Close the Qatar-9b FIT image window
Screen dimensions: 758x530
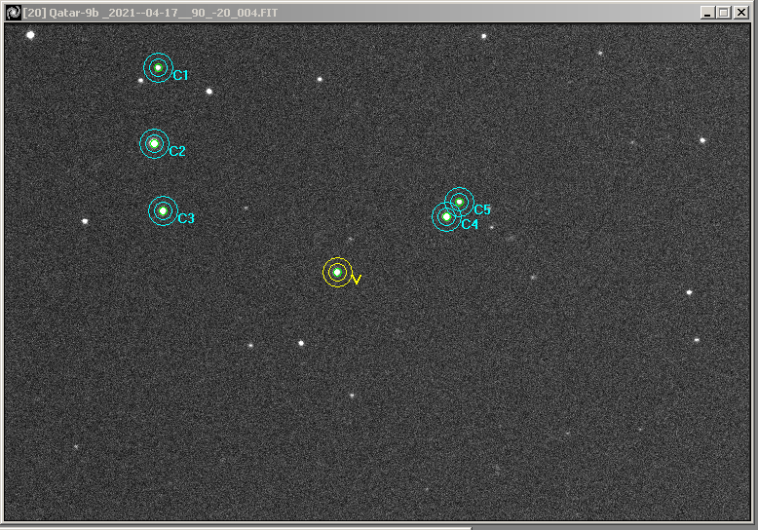(x=741, y=12)
